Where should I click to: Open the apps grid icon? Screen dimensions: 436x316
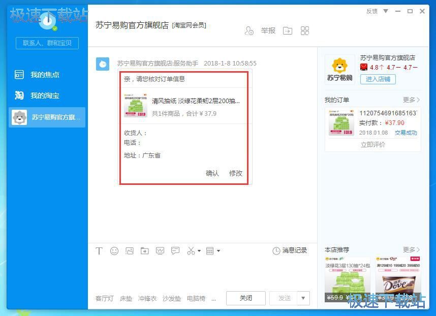point(304,30)
